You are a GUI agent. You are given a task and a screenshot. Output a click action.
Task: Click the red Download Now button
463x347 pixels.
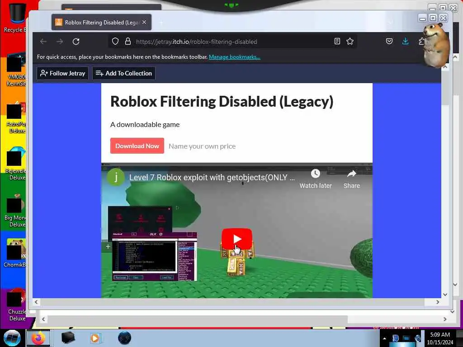coord(137,146)
